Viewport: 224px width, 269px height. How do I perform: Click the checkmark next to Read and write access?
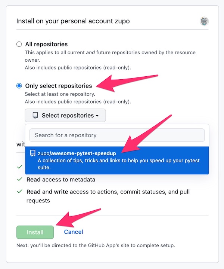click(x=20, y=192)
